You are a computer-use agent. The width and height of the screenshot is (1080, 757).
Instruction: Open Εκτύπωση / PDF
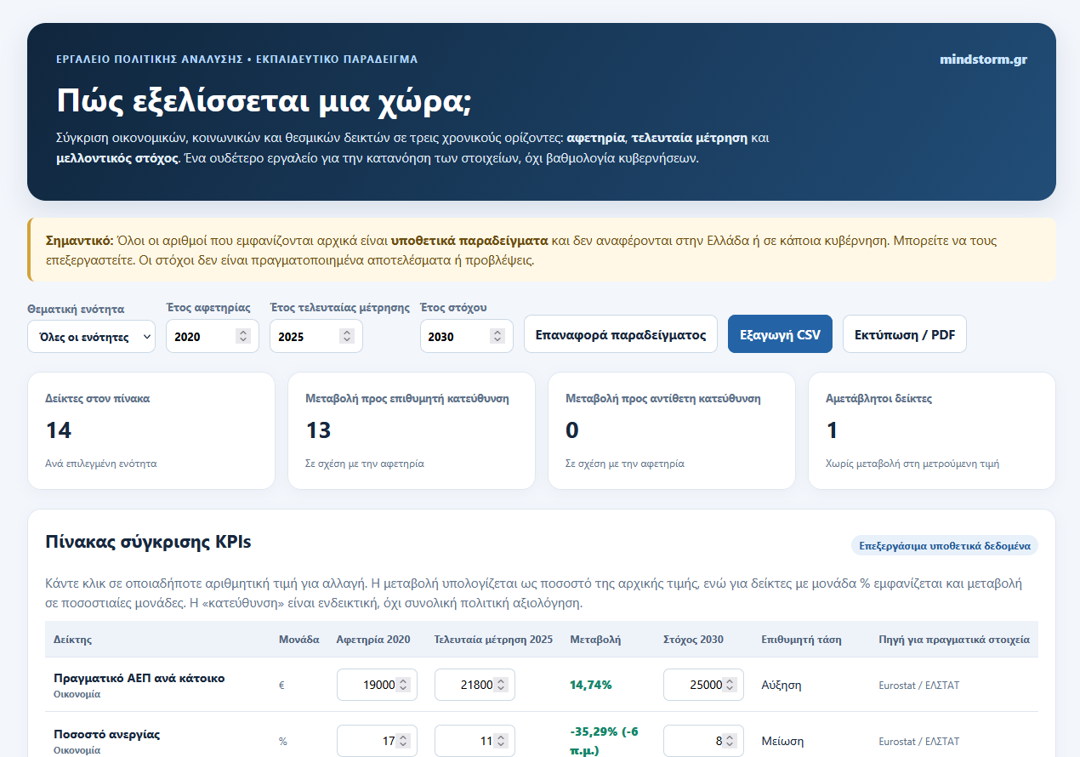[905, 334]
